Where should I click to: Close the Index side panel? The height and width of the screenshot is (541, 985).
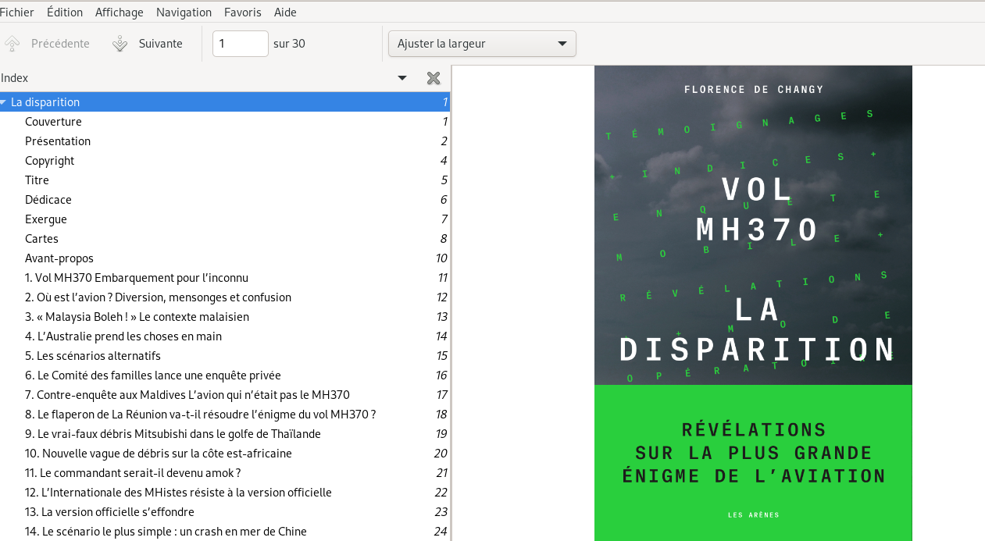click(434, 78)
